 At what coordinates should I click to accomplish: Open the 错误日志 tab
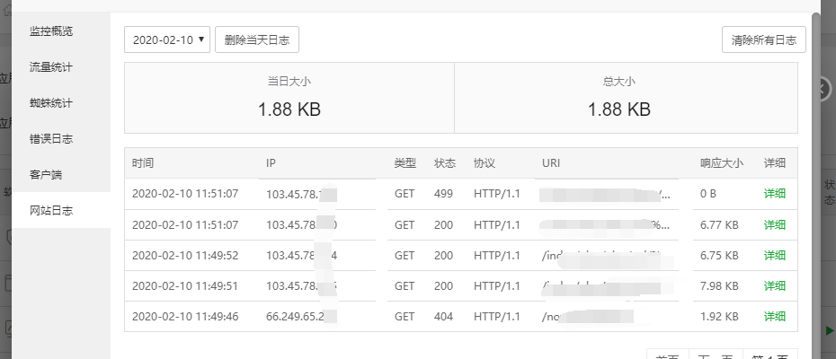51,138
